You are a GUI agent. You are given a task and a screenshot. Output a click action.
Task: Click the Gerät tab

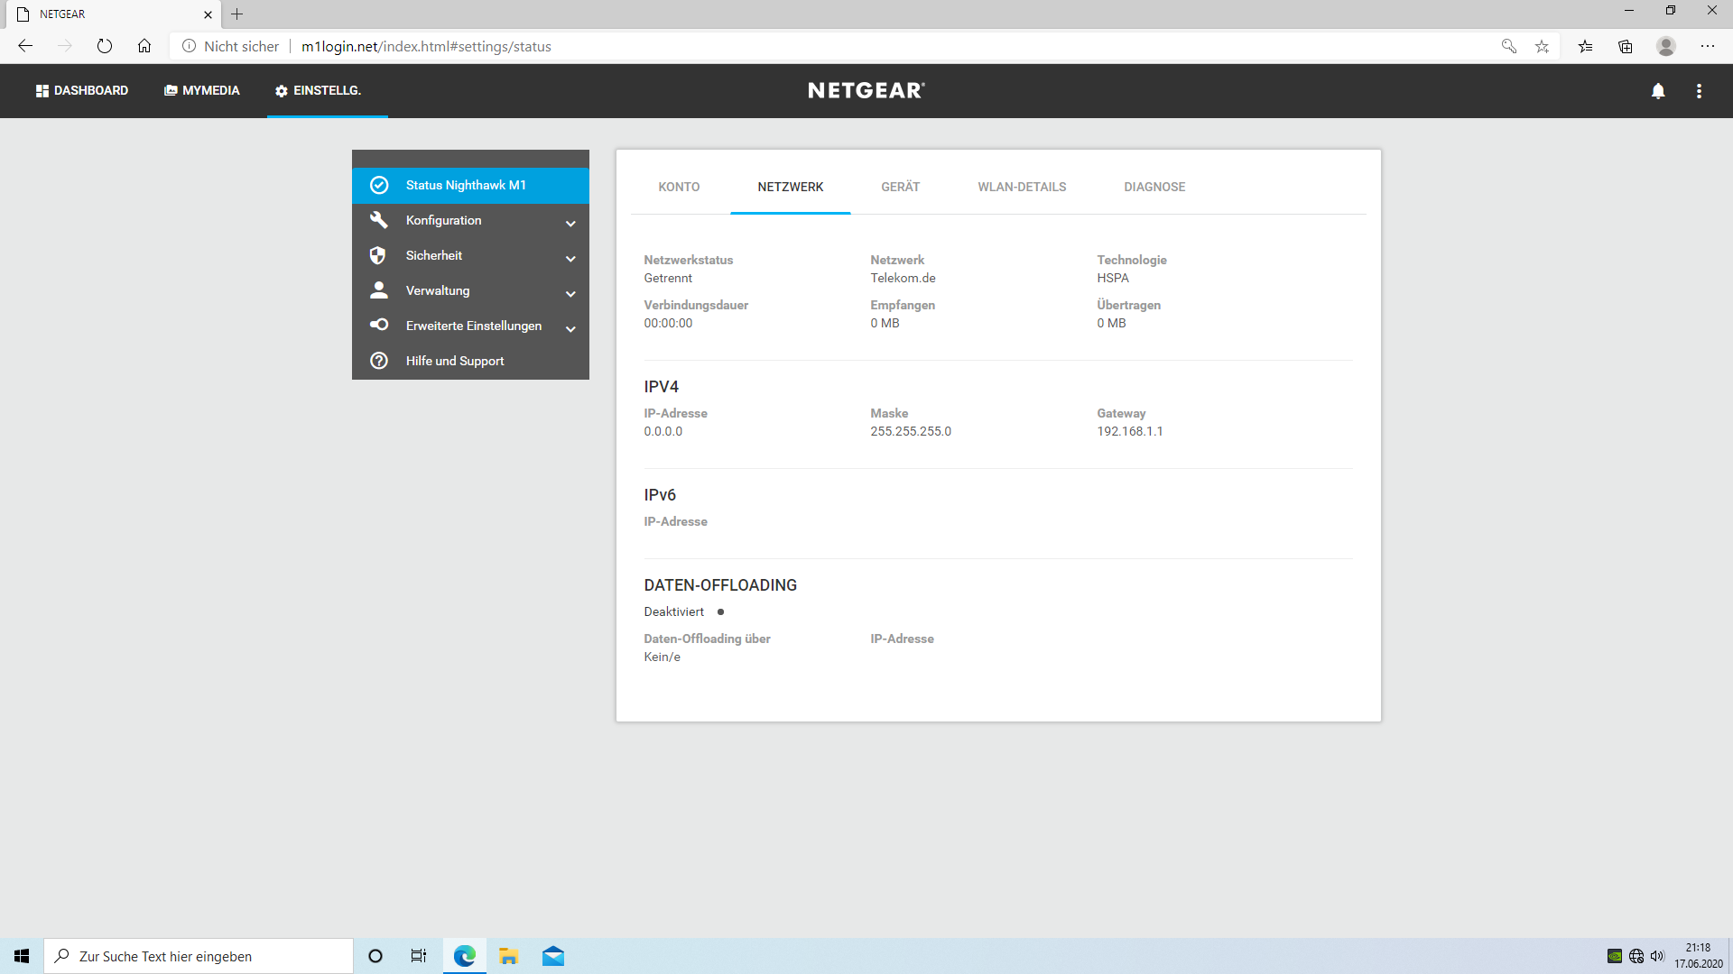tap(900, 187)
